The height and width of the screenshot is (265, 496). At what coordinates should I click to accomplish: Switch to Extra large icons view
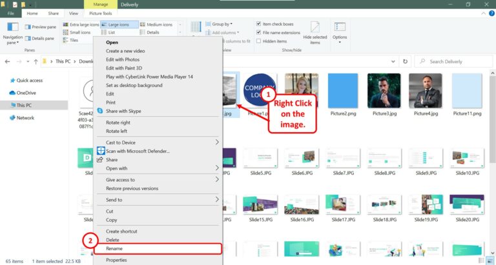coord(81,25)
